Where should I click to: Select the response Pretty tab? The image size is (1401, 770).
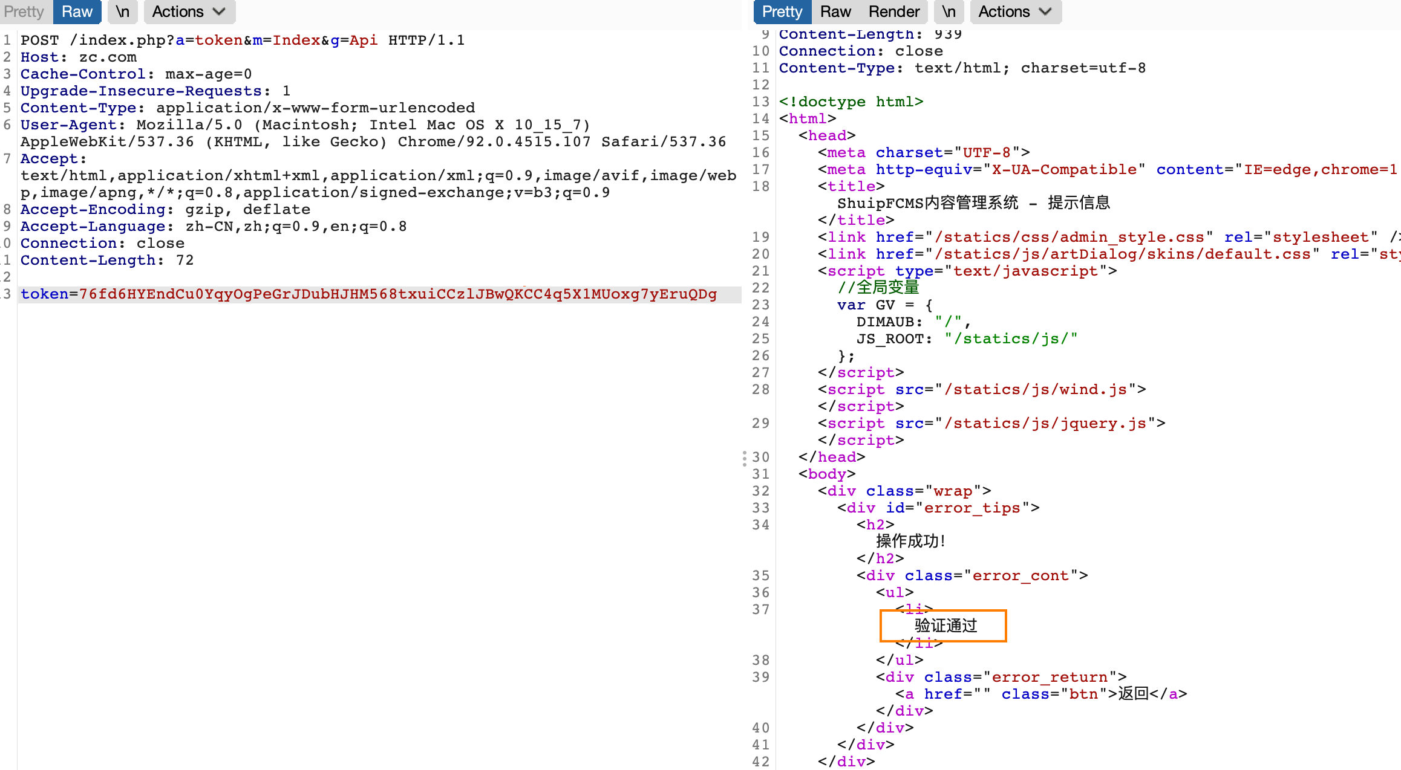782,11
